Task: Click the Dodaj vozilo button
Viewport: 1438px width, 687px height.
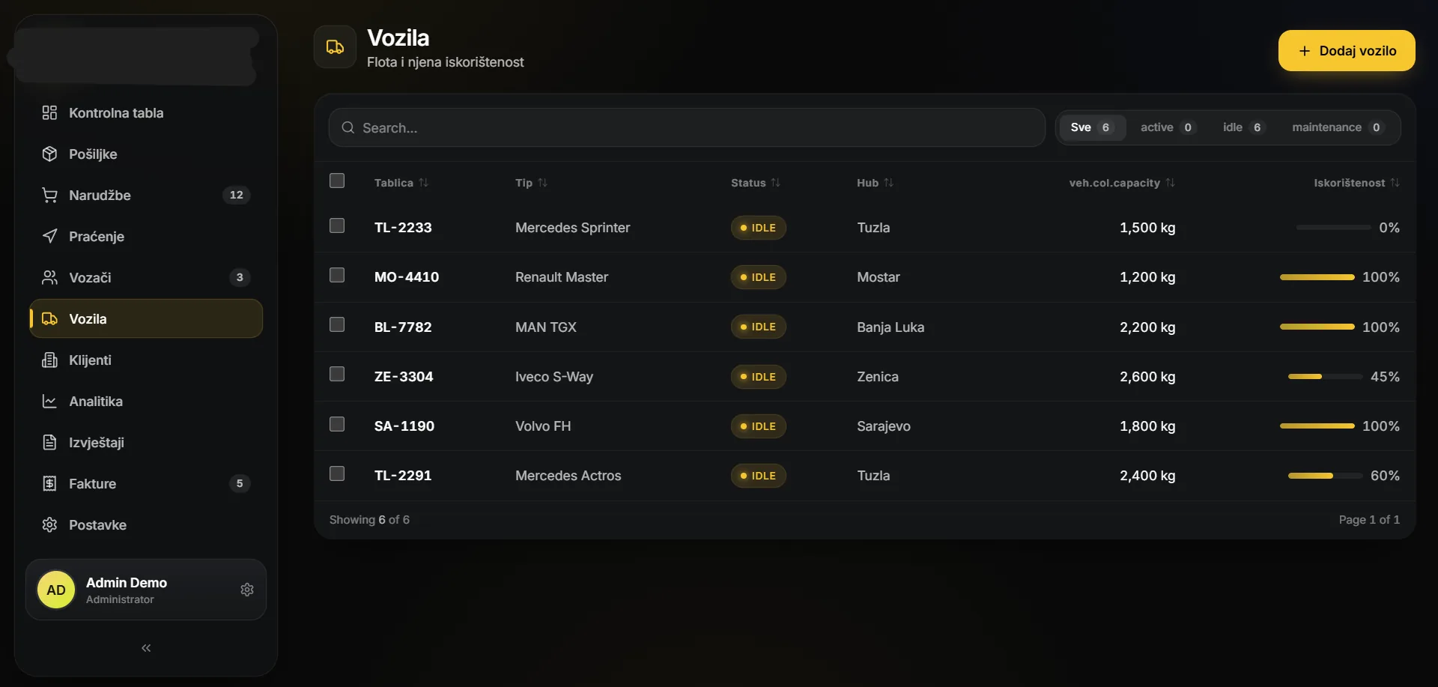Action: coord(1347,51)
